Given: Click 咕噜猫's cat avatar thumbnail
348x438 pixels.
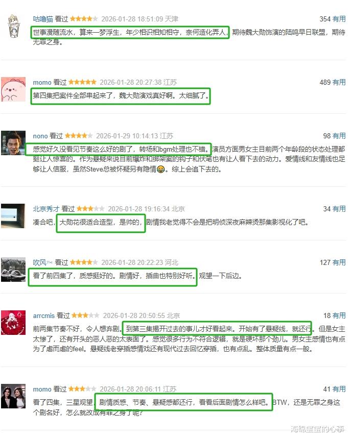Looking at the screenshot, I should click(13, 26).
